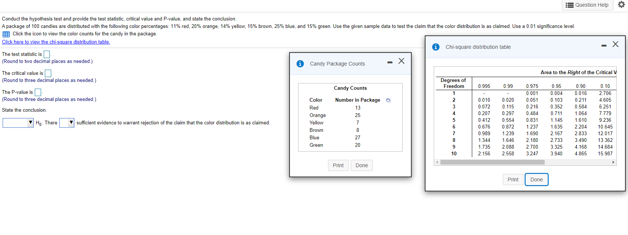Screen dimensions: 628x235
Task: Select the 0.10 column header
Action: [605, 86]
